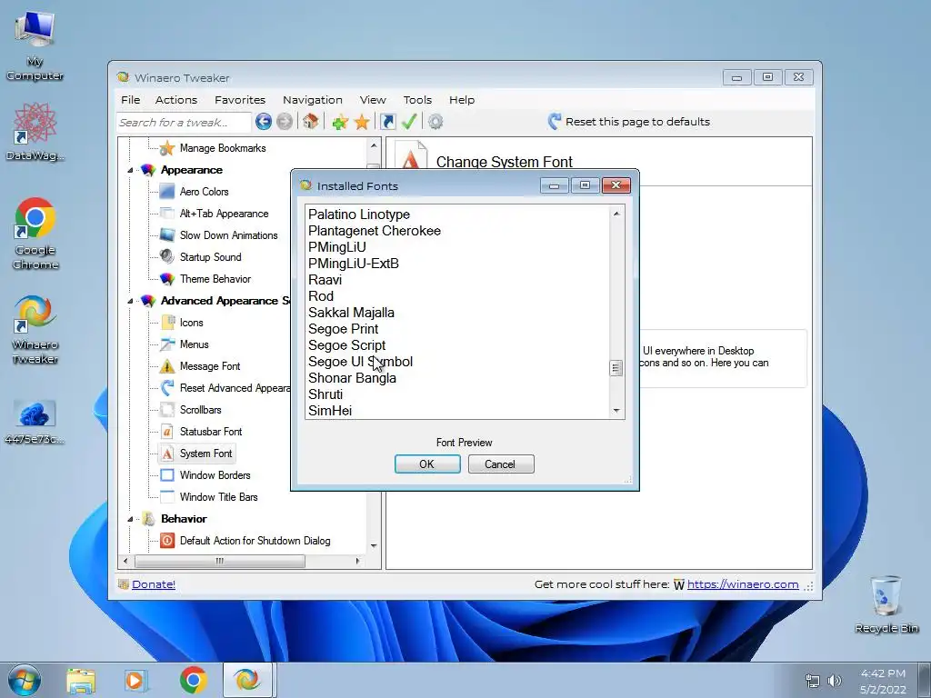Open Message Font tweak
Screen dimensions: 931x698
pos(210,366)
